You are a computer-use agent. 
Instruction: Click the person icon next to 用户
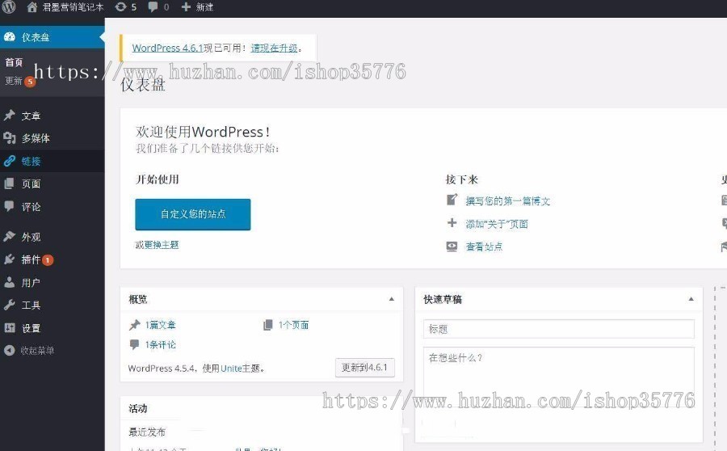[10, 282]
